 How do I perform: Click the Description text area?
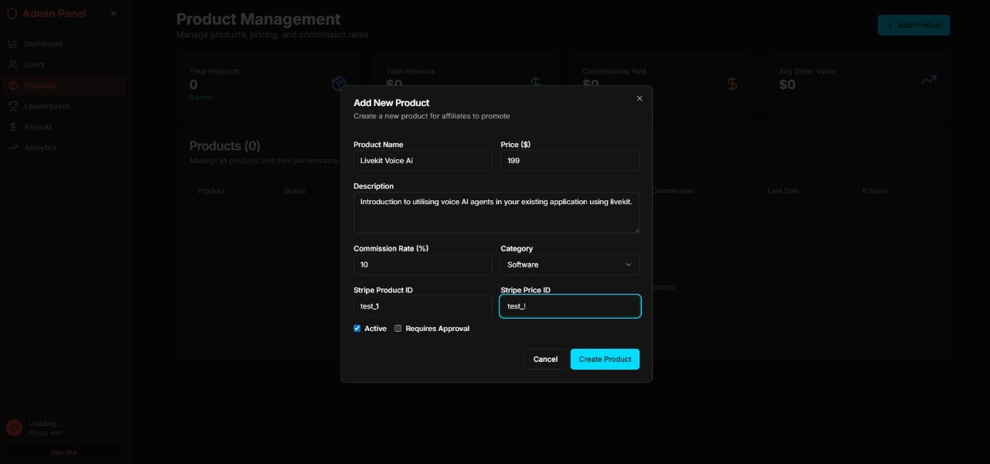[x=496, y=213]
